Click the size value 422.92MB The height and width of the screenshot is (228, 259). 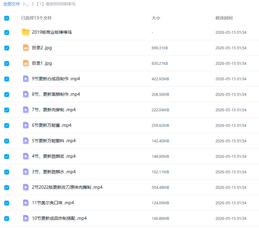coord(161,79)
